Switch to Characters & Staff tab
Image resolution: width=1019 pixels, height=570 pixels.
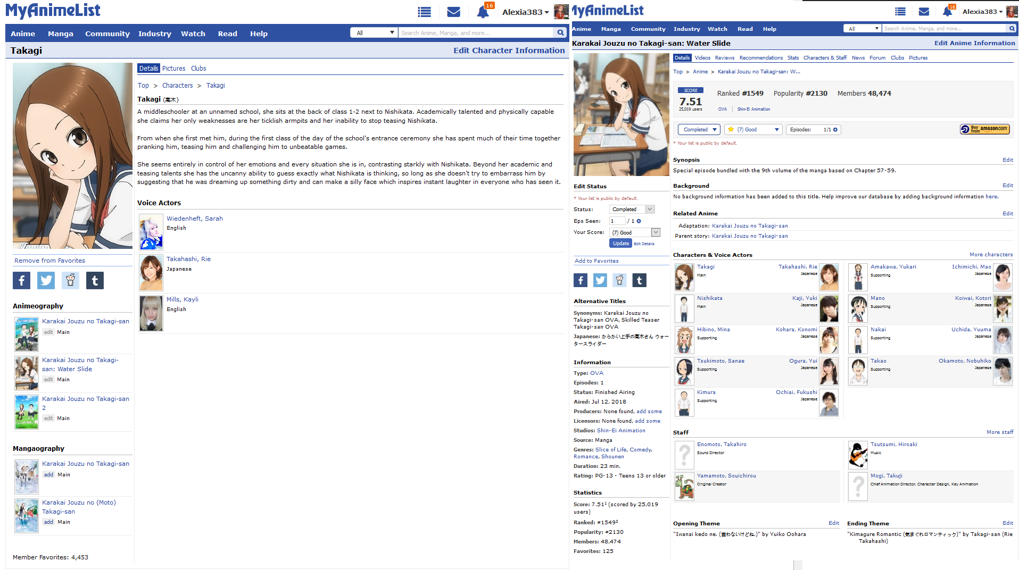(825, 58)
